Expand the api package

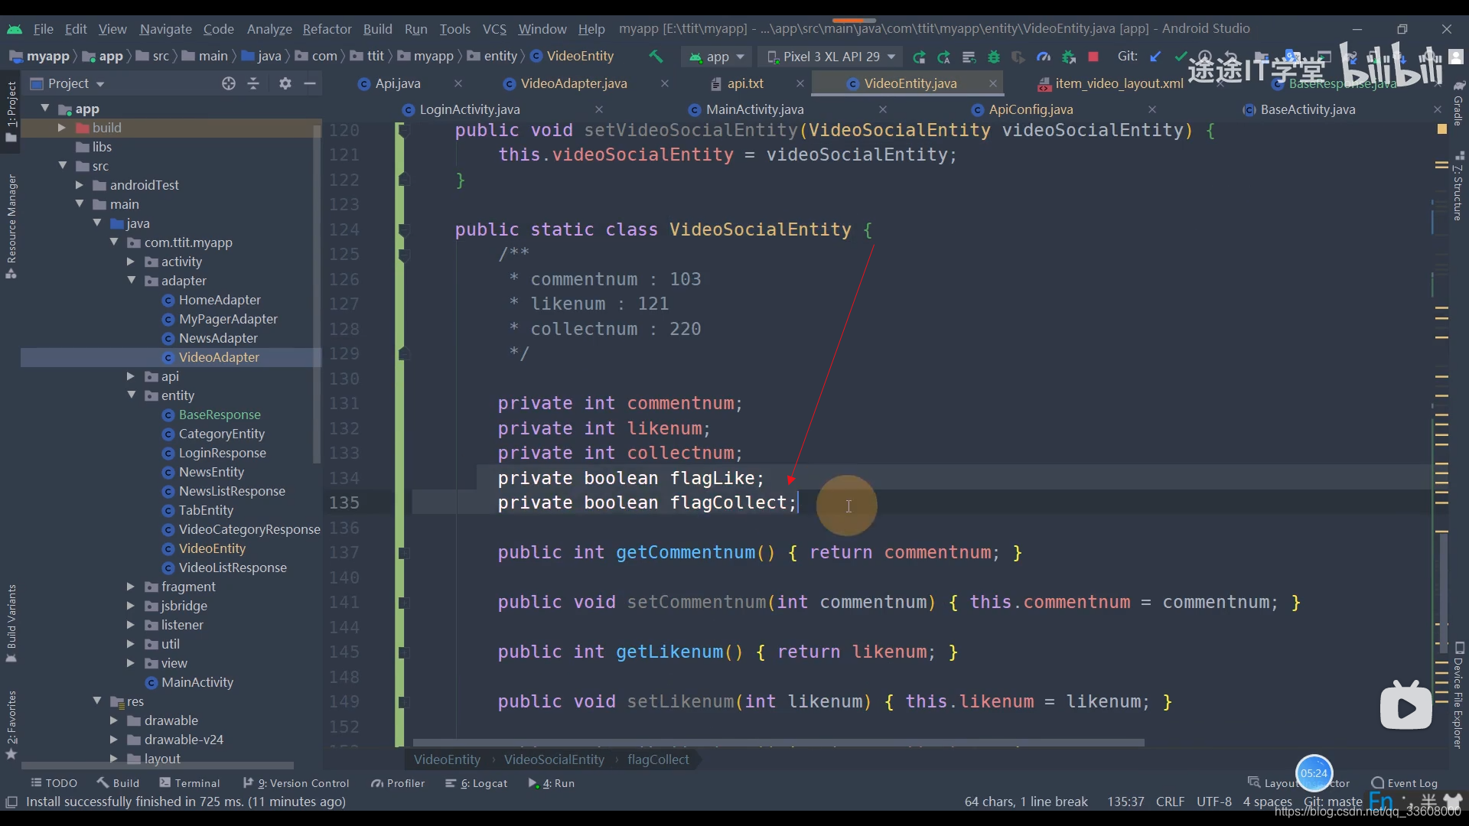(131, 376)
